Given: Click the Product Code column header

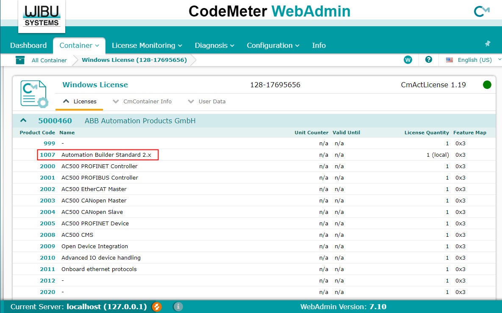Looking at the screenshot, I should [x=37, y=133].
